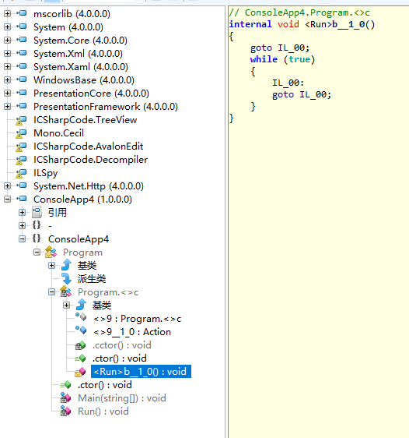Click the 派生类 down-arrow icon

click(x=66, y=278)
